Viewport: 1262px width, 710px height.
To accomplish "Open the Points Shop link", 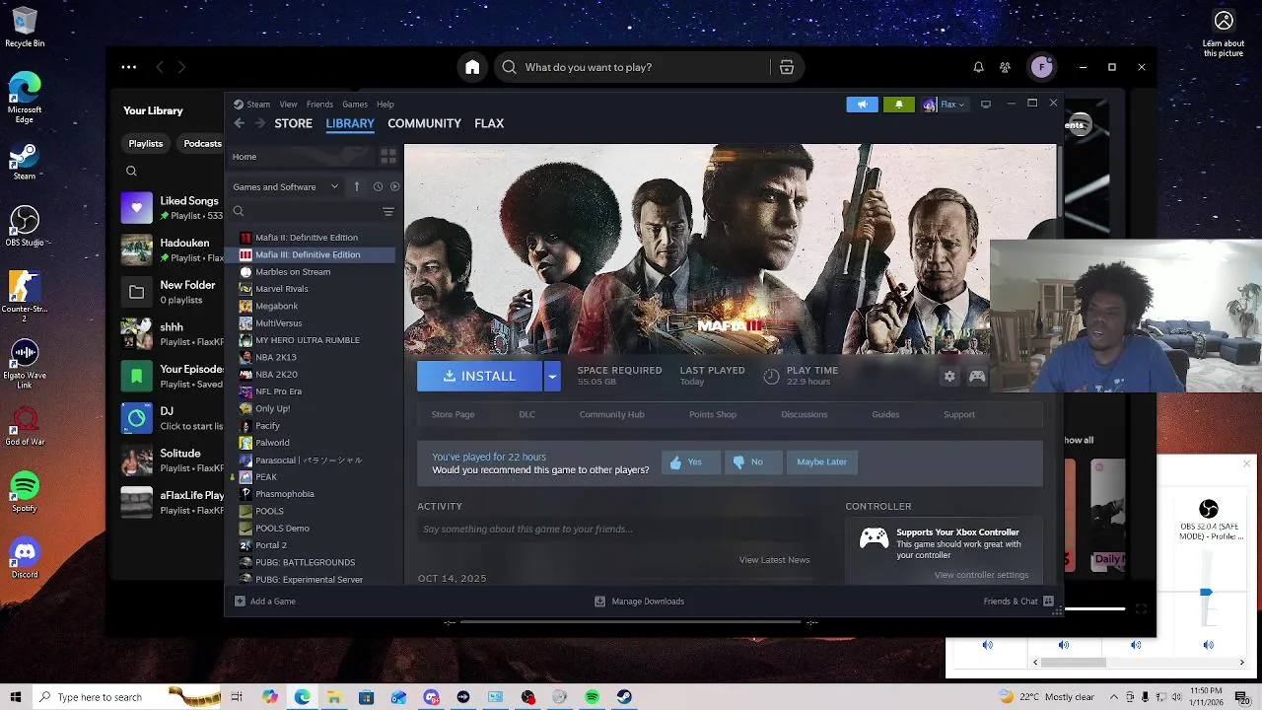I will tap(713, 414).
